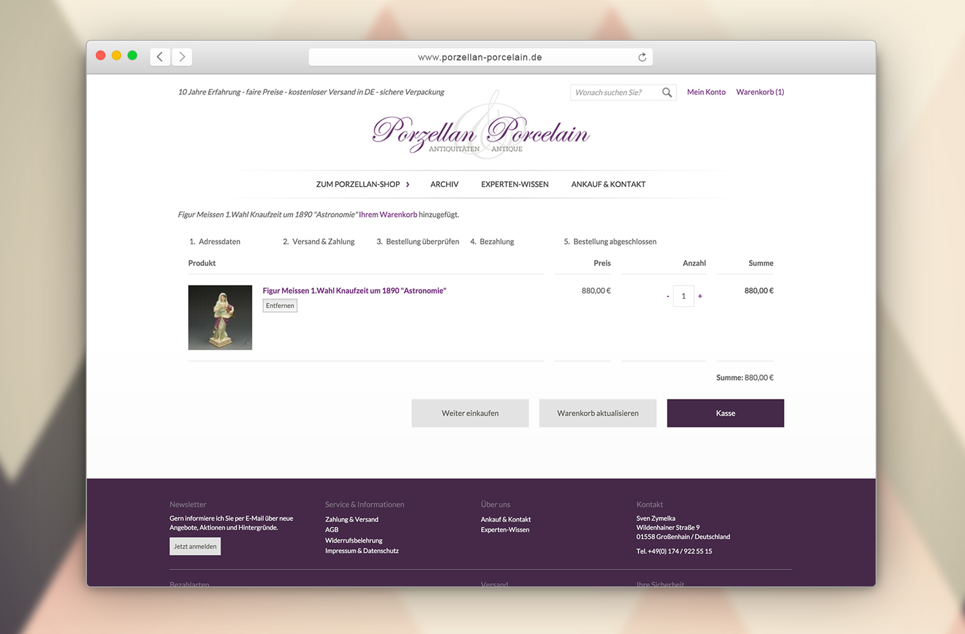Click the Porzellan & Porcelain logo
This screenshot has width=965, height=634.
click(x=480, y=131)
